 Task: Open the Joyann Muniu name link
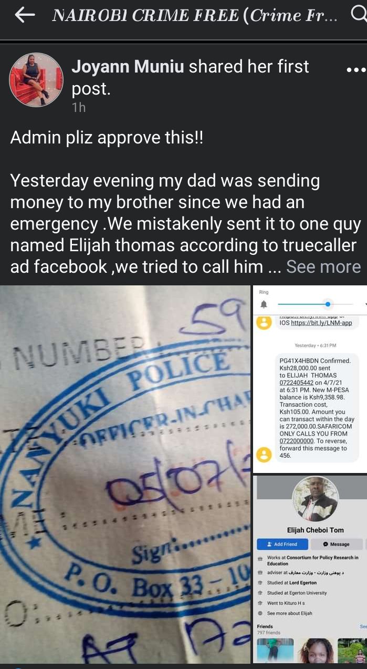coord(128,67)
